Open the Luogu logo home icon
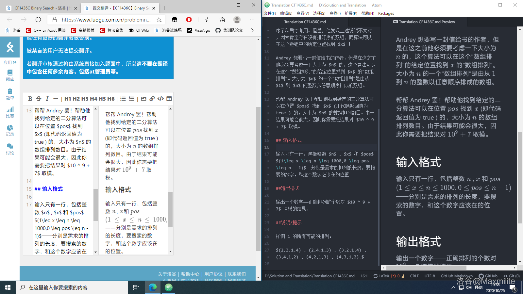Image resolution: width=523 pixels, height=294 pixels. point(10,47)
